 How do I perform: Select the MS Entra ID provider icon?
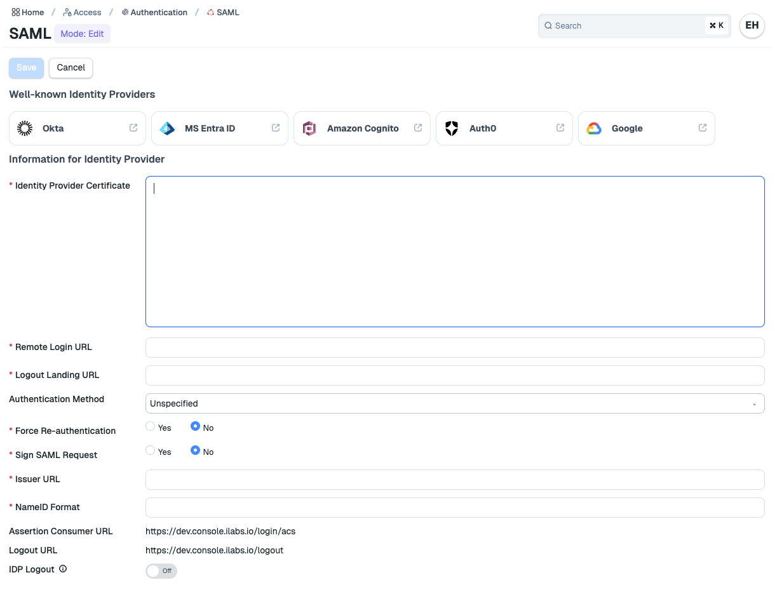click(166, 128)
